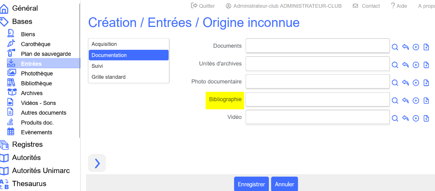Click the plus circle icon for Photo documentaire
Image resolution: width=435 pixels, height=191 pixels.
(x=416, y=83)
